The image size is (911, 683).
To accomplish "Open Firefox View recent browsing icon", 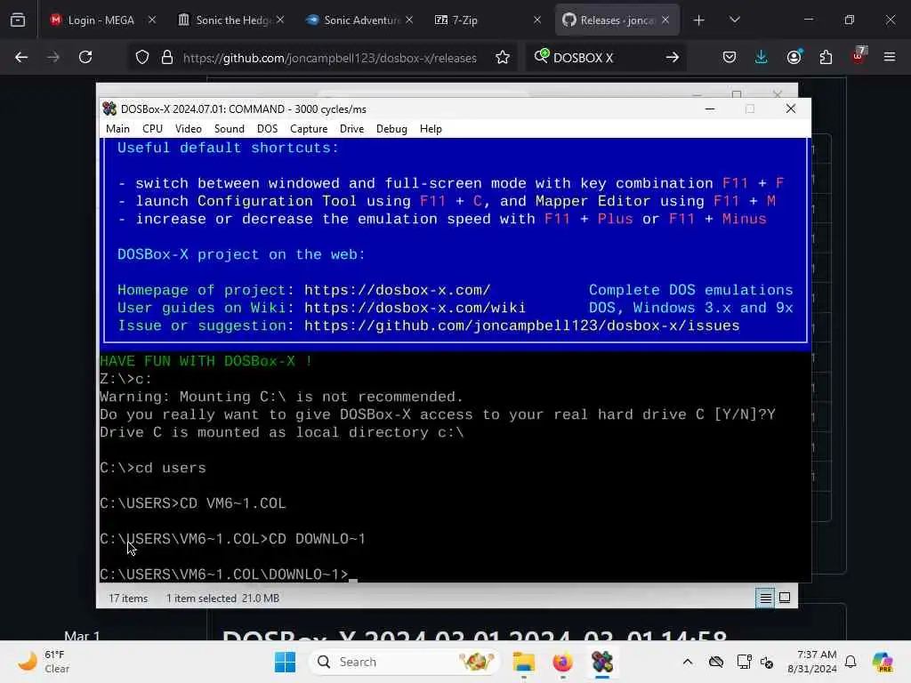I will [x=18, y=20].
